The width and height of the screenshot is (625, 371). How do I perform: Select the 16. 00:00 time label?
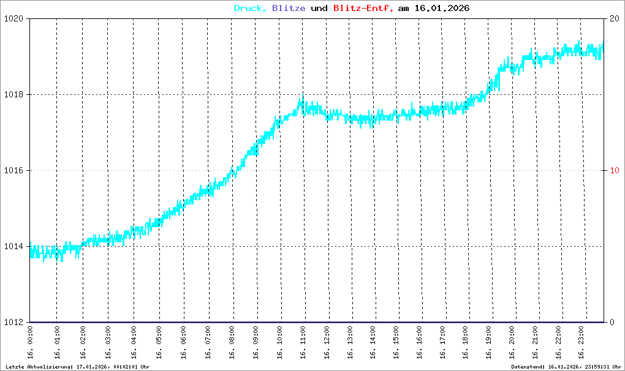click(31, 343)
